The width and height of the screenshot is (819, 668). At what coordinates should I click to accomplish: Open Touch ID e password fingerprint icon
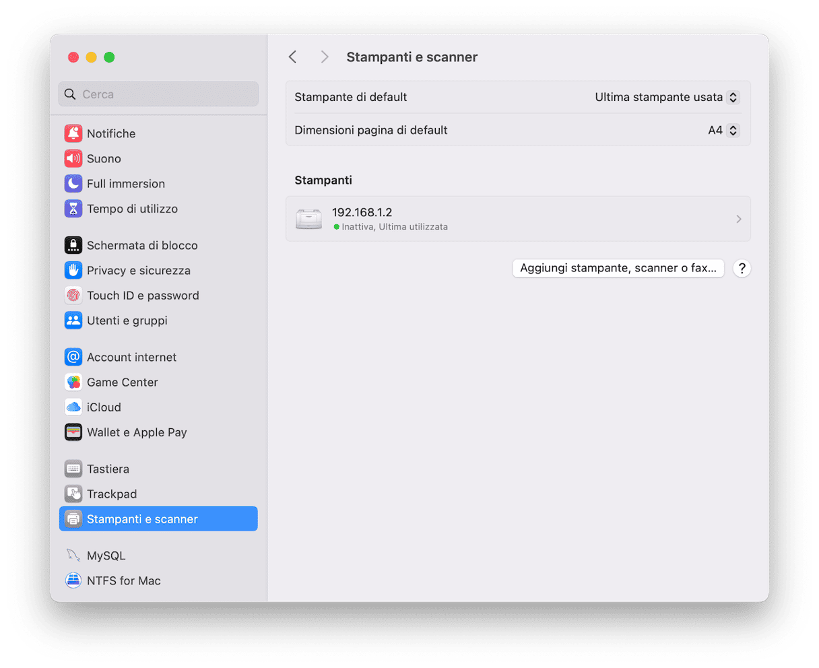click(x=73, y=296)
